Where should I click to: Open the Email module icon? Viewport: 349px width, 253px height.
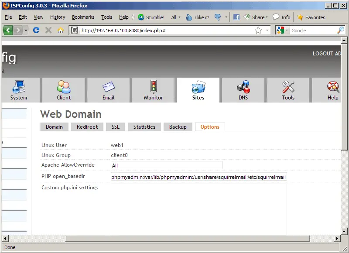[x=108, y=87]
